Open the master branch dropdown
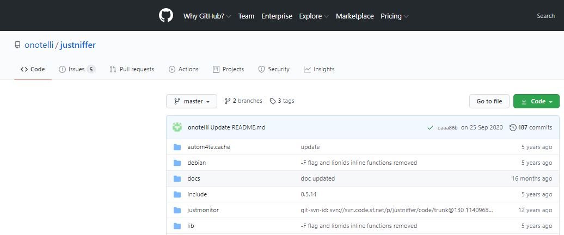Viewport: 564px width, 235px height. pyautogui.click(x=192, y=101)
